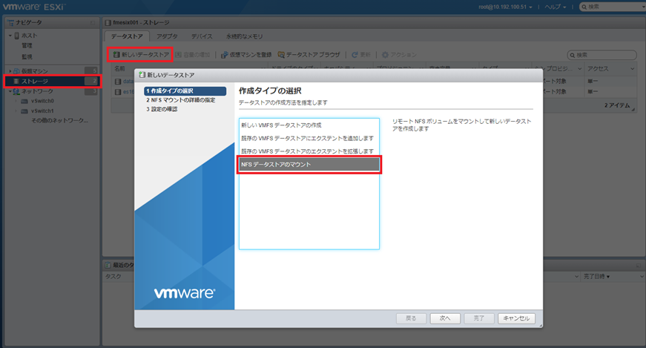Viewport: 646px width, 348px height.
Task: Click the register virtual machine icon
Action: pyautogui.click(x=224, y=55)
